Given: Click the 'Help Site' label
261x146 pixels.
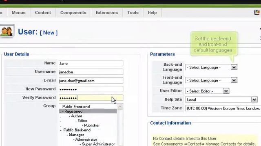Looking at the screenshot, I should click(x=173, y=99).
